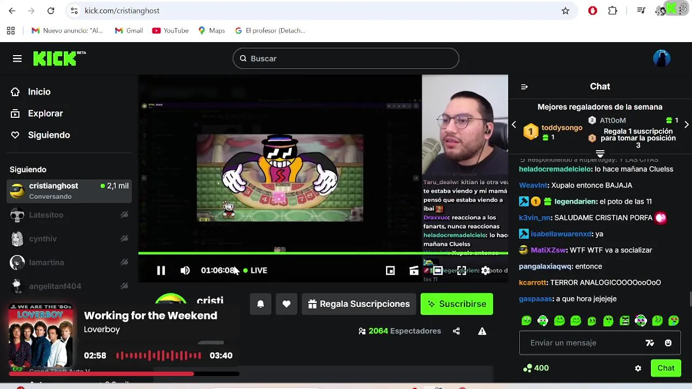The height and width of the screenshot is (389, 692).
Task: Click song title Working for the Weekend
Action: [x=150, y=316]
